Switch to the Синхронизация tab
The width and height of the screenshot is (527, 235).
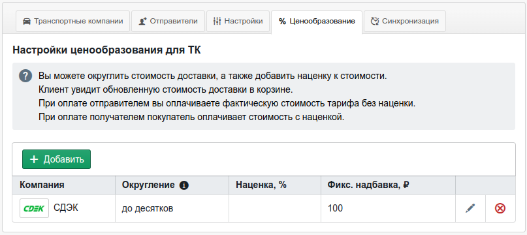405,21
